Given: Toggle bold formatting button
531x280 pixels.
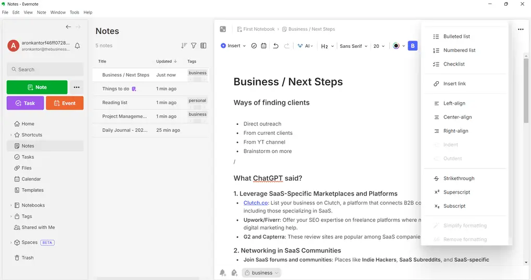Looking at the screenshot, I should [413, 46].
